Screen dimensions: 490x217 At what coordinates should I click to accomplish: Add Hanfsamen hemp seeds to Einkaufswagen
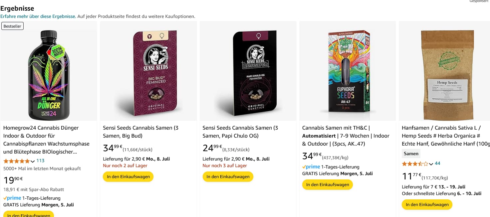pos(427,204)
